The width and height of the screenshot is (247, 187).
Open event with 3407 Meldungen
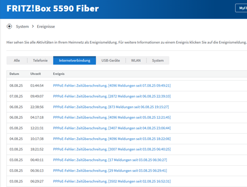coord(112,128)
